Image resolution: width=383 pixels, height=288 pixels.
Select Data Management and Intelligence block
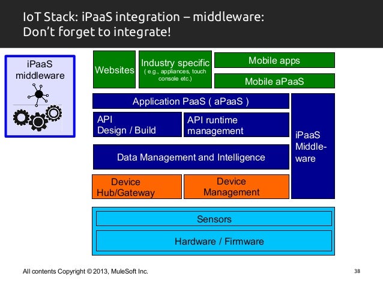pyautogui.click(x=191, y=157)
